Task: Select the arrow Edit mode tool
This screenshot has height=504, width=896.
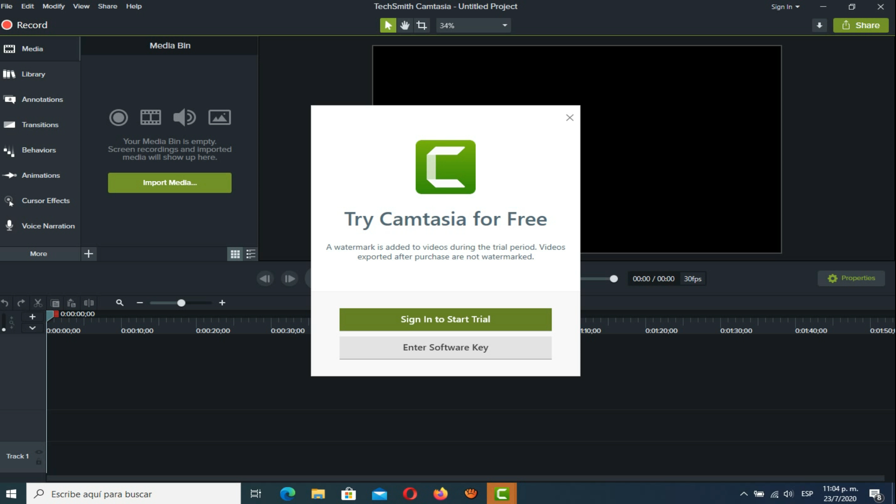Action: coord(388,25)
